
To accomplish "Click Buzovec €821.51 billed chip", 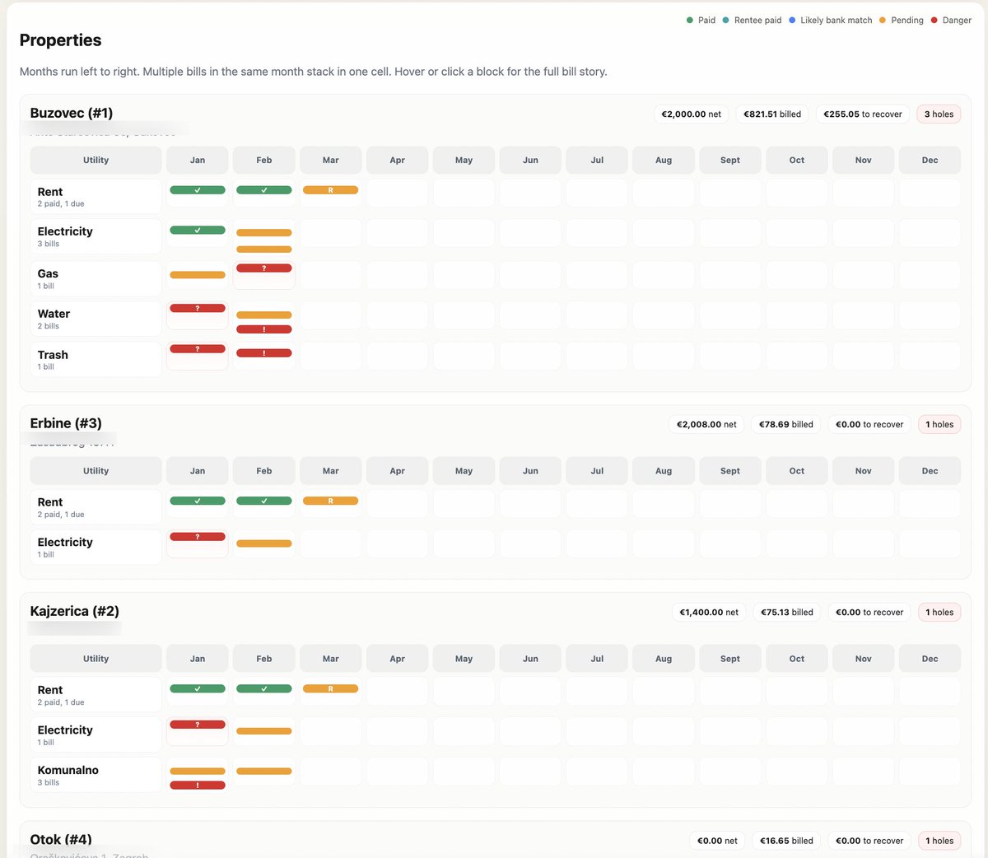I will pyautogui.click(x=772, y=114).
